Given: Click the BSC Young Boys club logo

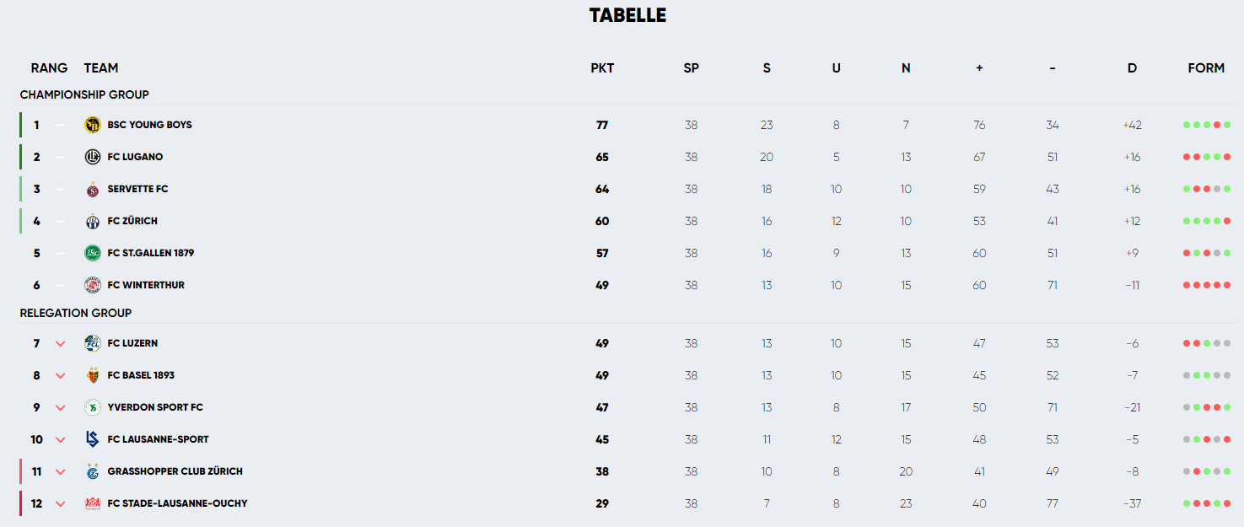Looking at the screenshot, I should [93, 125].
